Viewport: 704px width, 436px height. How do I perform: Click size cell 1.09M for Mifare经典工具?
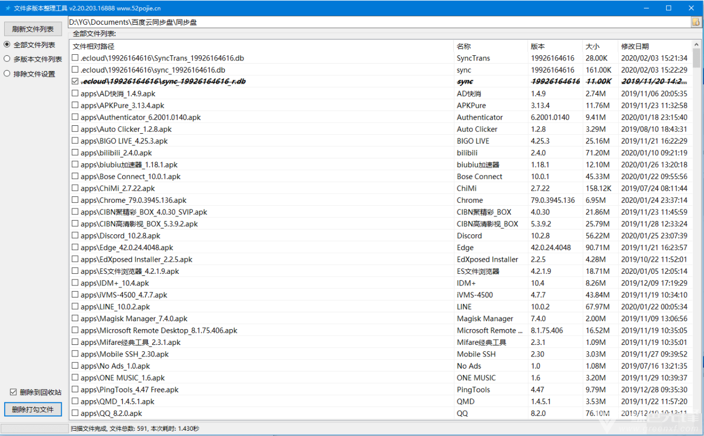pyautogui.click(x=597, y=342)
